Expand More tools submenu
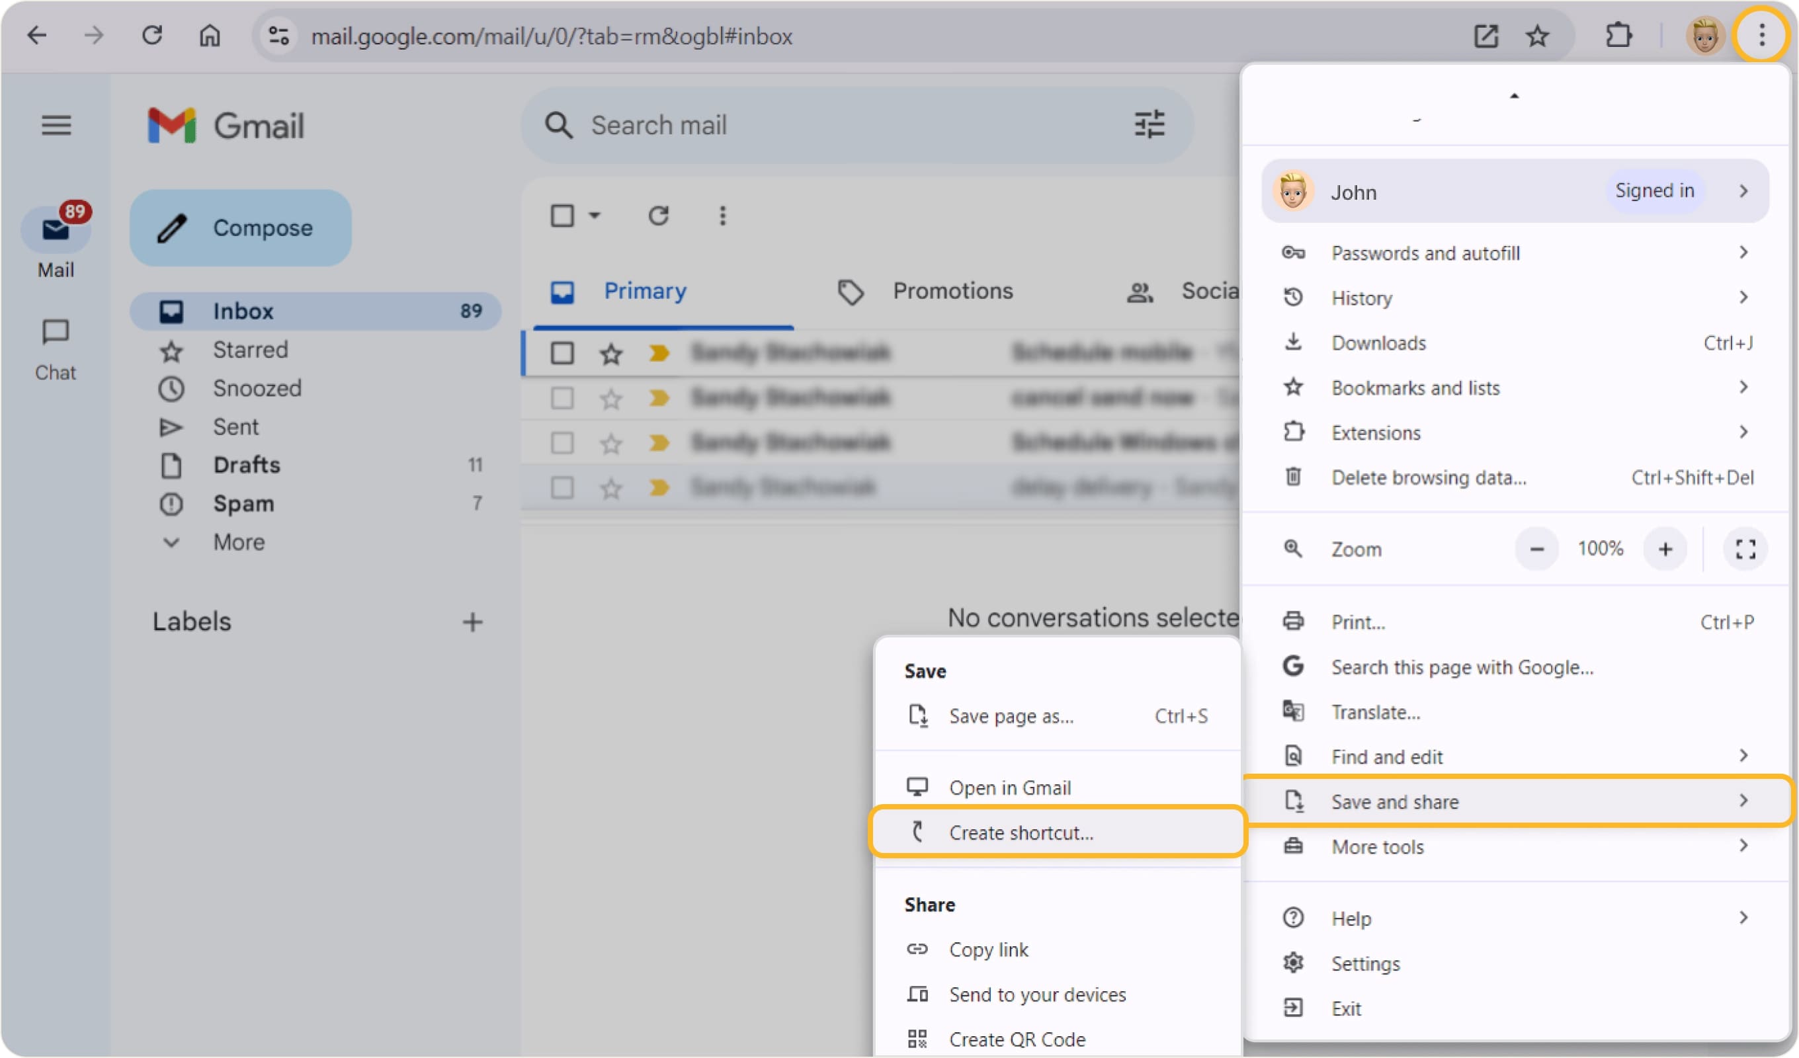 [x=1515, y=846]
